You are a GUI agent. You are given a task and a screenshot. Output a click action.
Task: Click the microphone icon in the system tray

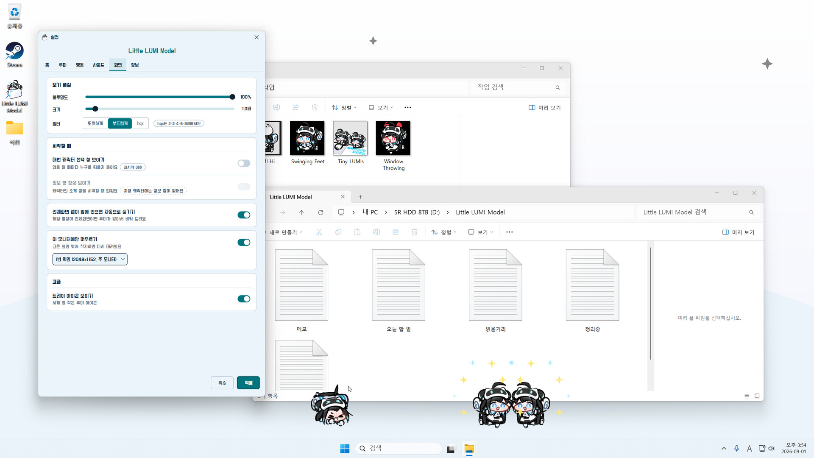[x=736, y=449]
